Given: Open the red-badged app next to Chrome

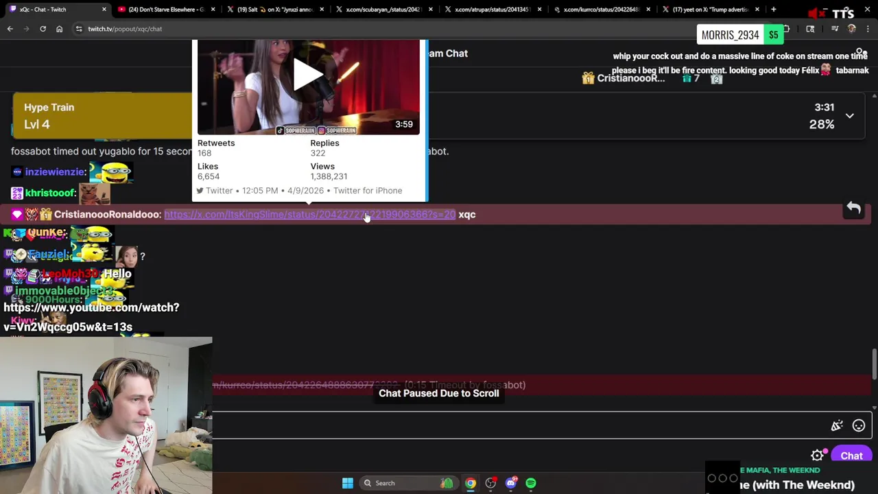Looking at the screenshot, I should 490,483.
